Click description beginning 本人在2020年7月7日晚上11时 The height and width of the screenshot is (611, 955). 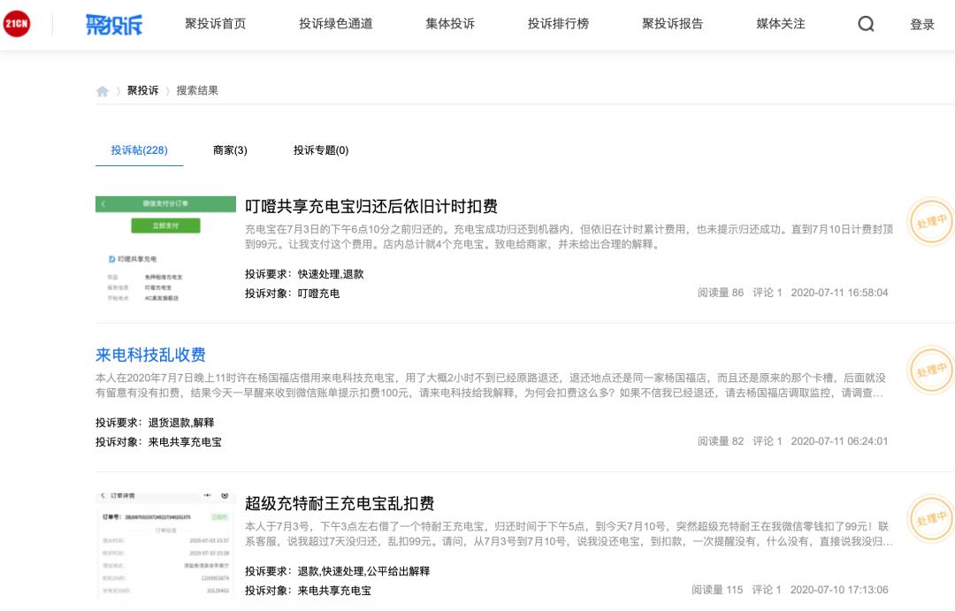(x=491, y=386)
